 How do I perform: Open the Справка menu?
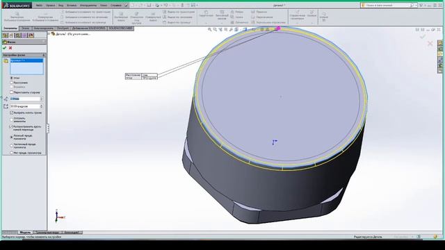[x=116, y=5]
